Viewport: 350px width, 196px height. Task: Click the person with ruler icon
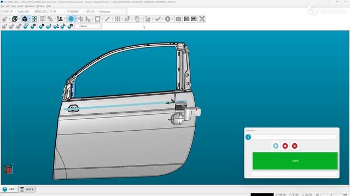click(60, 19)
